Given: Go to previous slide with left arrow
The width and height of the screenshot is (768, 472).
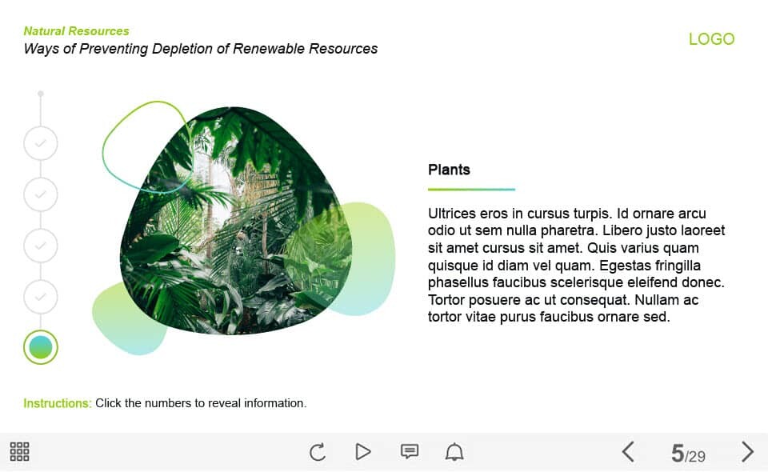Looking at the screenshot, I should click(x=628, y=452).
